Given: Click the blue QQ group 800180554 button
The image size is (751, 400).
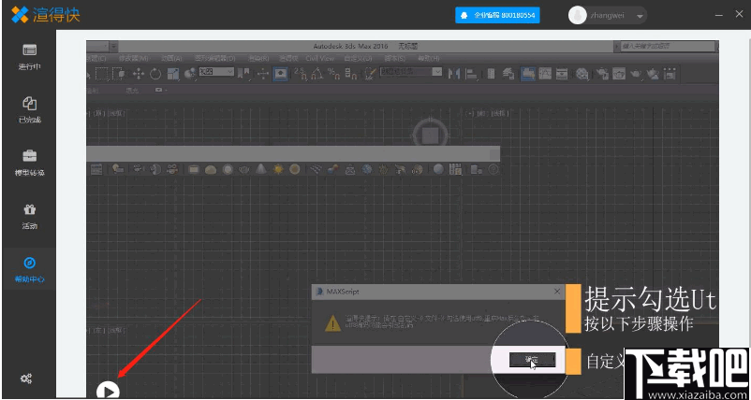Looking at the screenshot, I should coord(496,16).
